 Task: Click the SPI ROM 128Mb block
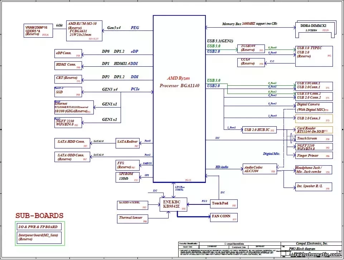coord(128,177)
